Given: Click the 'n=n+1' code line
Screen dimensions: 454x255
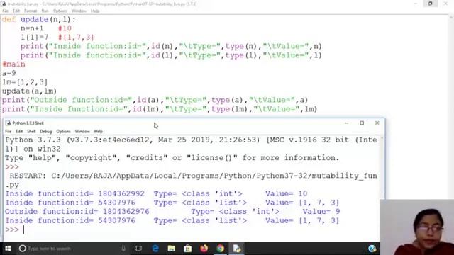Looking at the screenshot, I should (32, 28).
